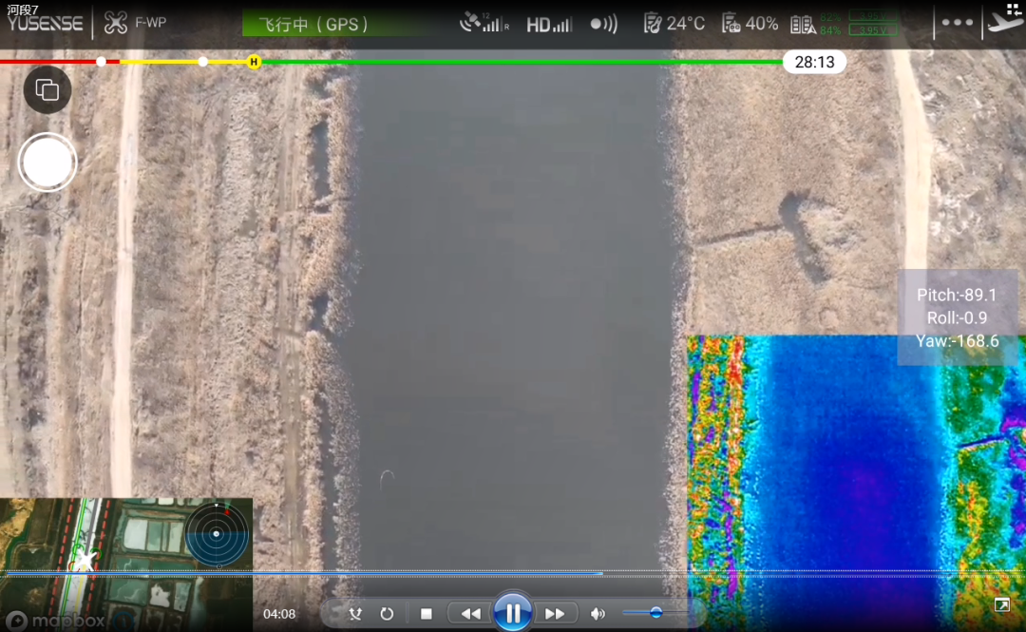Toggle shuffle mode in player controls
The image size is (1026, 632).
(355, 614)
